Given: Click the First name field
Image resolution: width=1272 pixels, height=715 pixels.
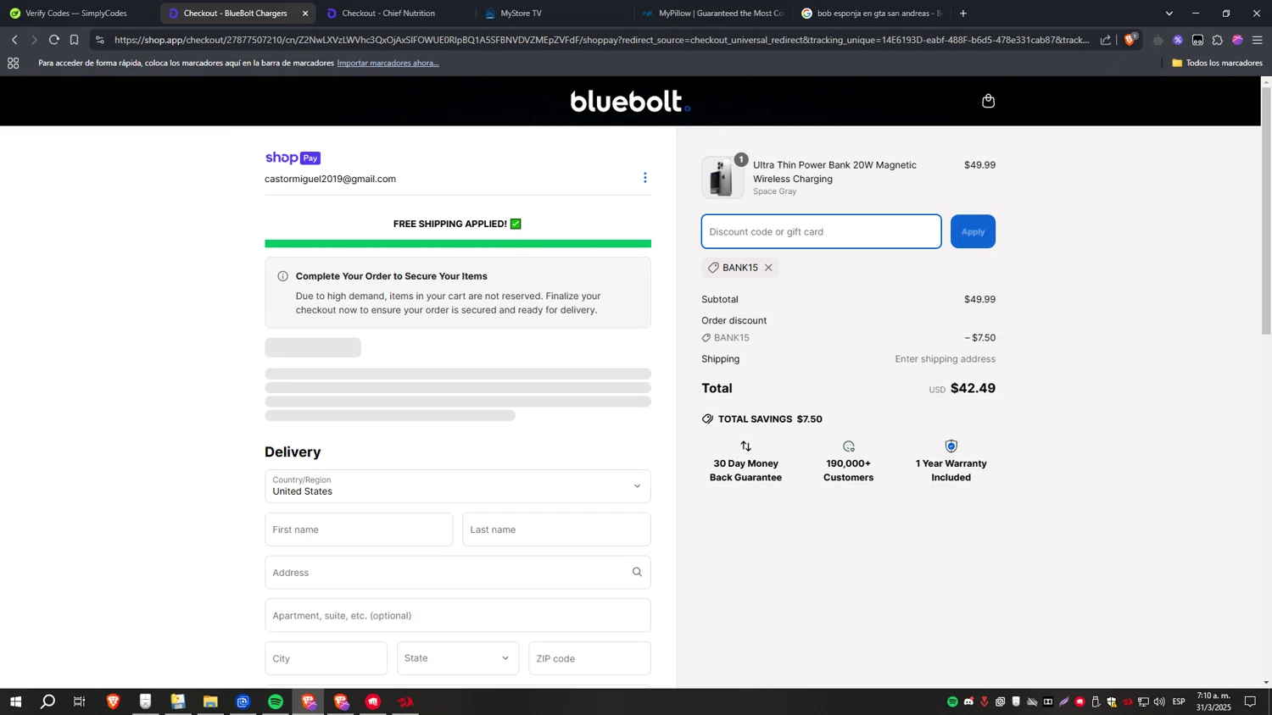Looking at the screenshot, I should pyautogui.click(x=359, y=529).
